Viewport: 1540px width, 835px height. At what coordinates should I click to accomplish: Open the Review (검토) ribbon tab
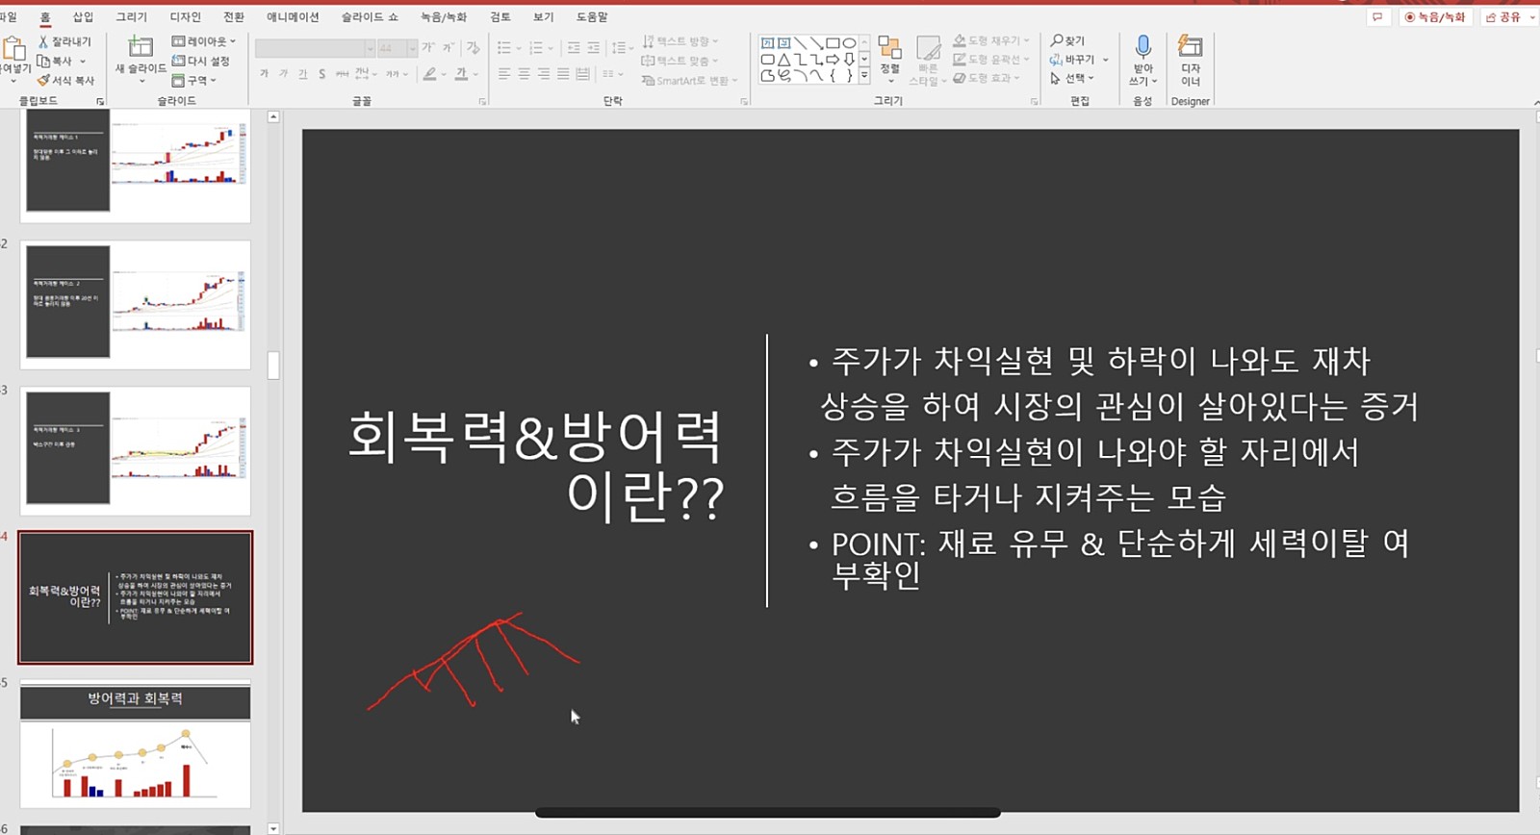500,17
